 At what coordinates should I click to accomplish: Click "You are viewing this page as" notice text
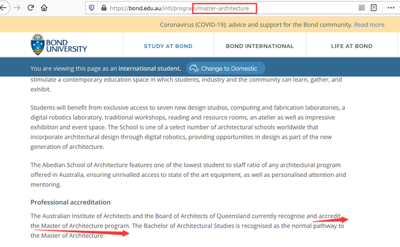pyautogui.click(x=105, y=69)
